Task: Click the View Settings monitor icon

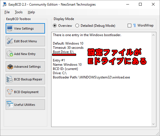Action: (x=10, y=28)
